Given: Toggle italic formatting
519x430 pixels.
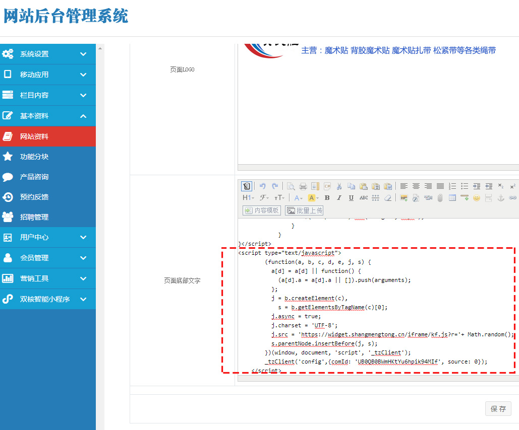Looking at the screenshot, I should [x=339, y=198].
